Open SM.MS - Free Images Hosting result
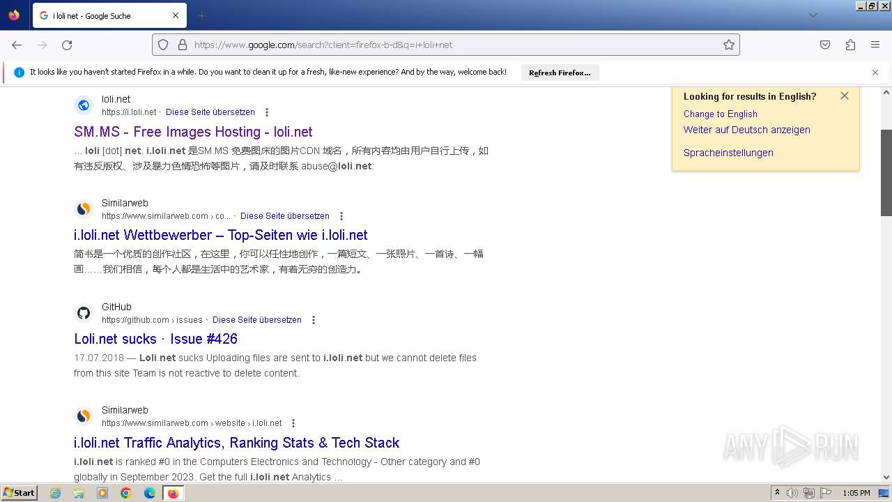Viewport: 892px width, 502px height. 193,132
